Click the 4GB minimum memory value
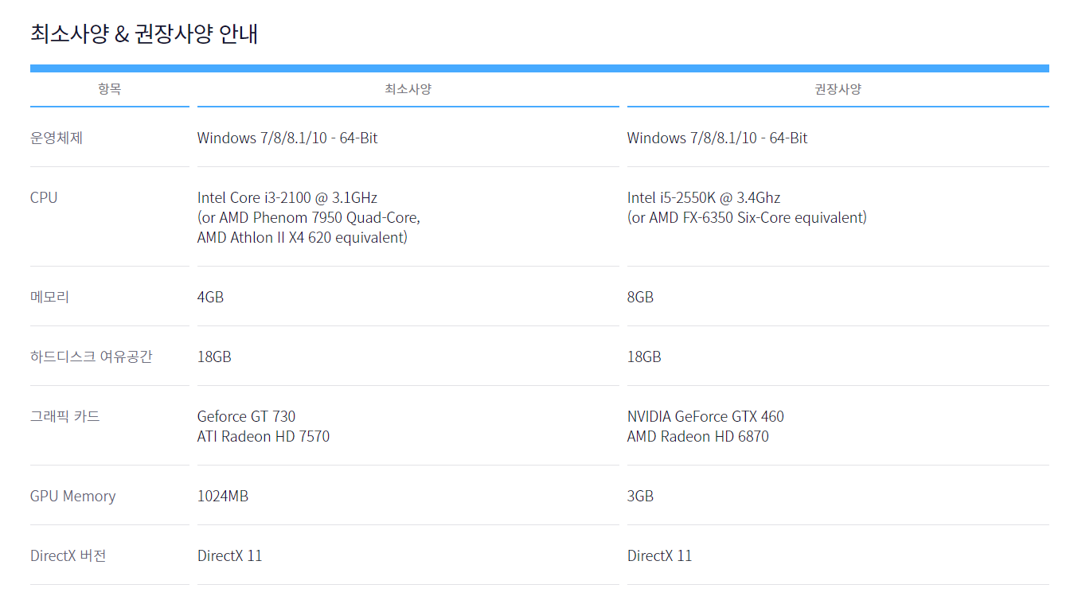Viewport: 1066px width, 600px height. [210, 297]
